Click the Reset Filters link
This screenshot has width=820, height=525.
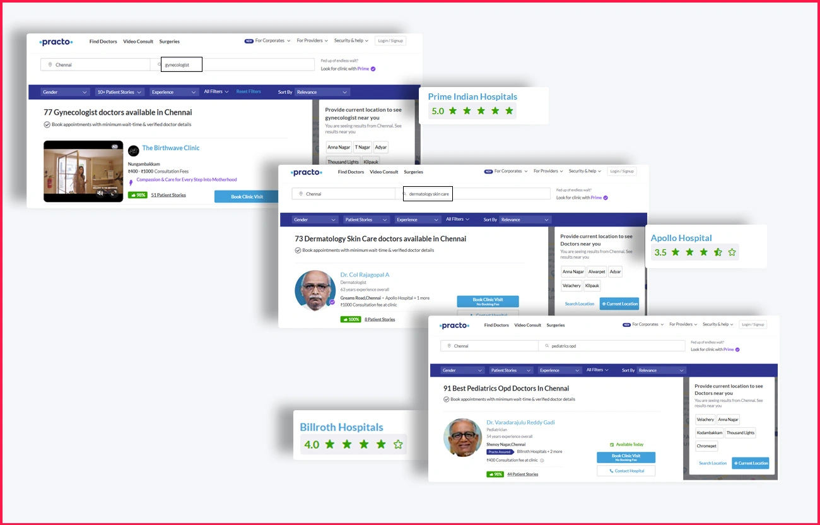coord(249,91)
